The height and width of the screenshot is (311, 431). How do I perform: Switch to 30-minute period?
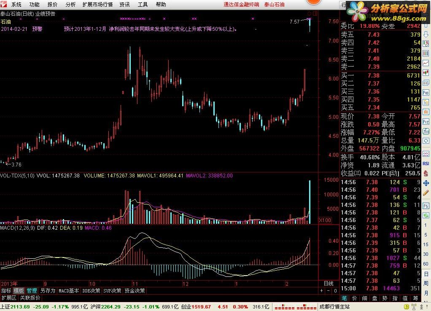click(426, 254)
